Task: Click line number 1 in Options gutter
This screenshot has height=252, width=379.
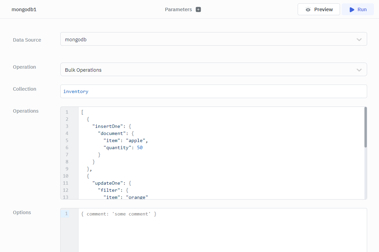Action: pos(66,214)
